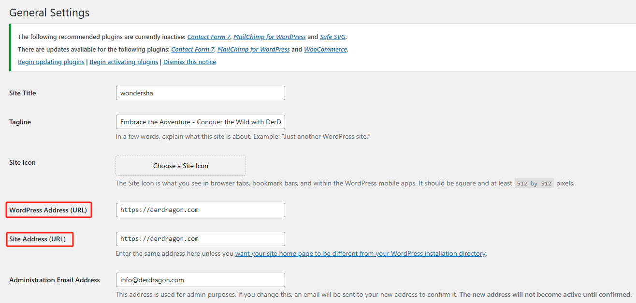Image resolution: width=636 pixels, height=303 pixels.
Task: Click the Contact Form 7 update link
Action: (192, 49)
